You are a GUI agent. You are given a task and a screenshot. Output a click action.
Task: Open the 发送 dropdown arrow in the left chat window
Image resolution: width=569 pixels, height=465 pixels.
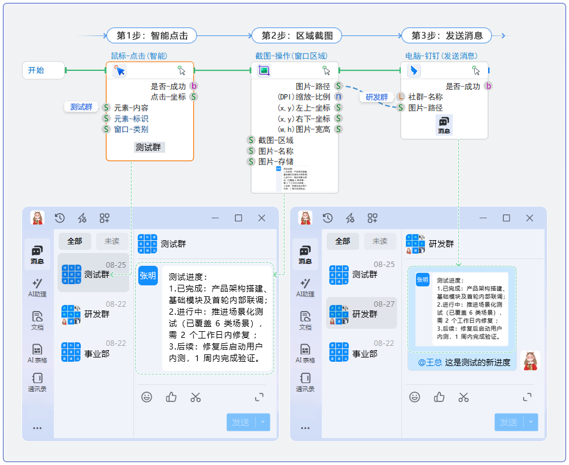263,422
